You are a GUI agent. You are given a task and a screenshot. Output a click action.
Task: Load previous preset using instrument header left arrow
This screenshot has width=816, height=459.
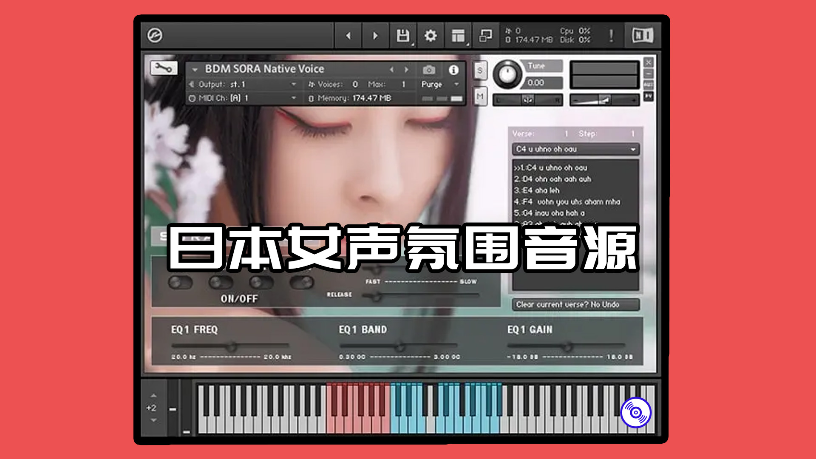click(392, 69)
